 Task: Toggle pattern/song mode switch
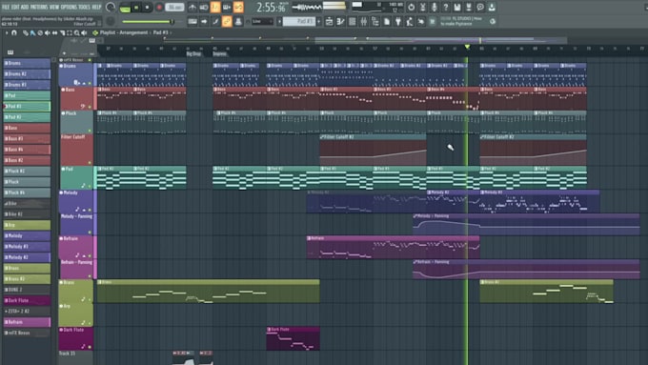click(x=125, y=9)
